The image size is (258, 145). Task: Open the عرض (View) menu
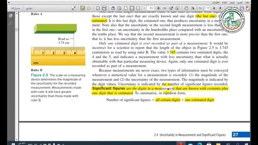pos(232,2)
